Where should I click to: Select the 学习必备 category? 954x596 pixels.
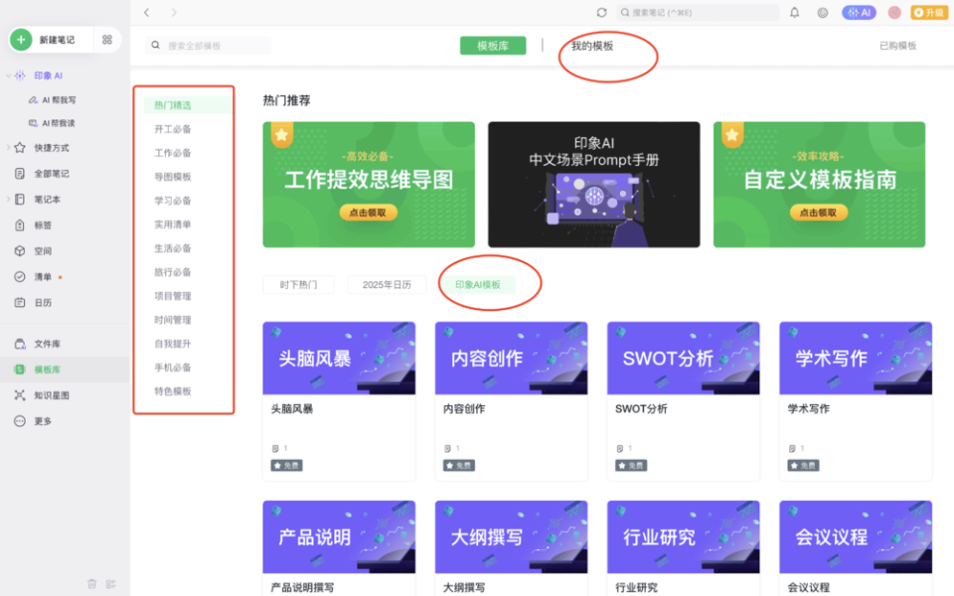click(173, 200)
